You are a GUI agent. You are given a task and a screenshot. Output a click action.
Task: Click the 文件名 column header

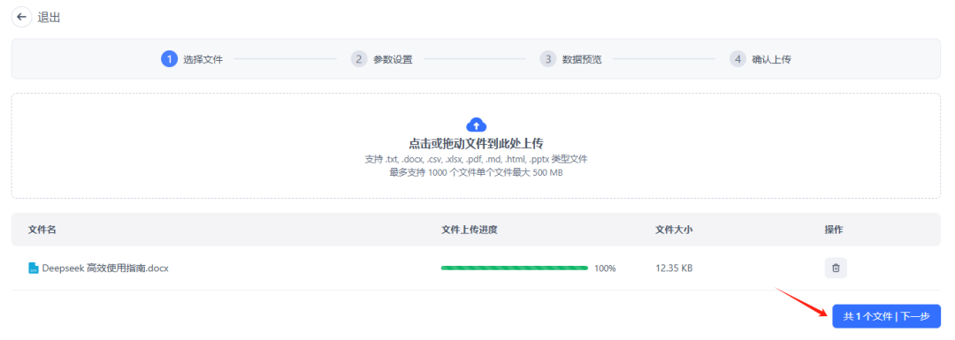click(x=42, y=230)
